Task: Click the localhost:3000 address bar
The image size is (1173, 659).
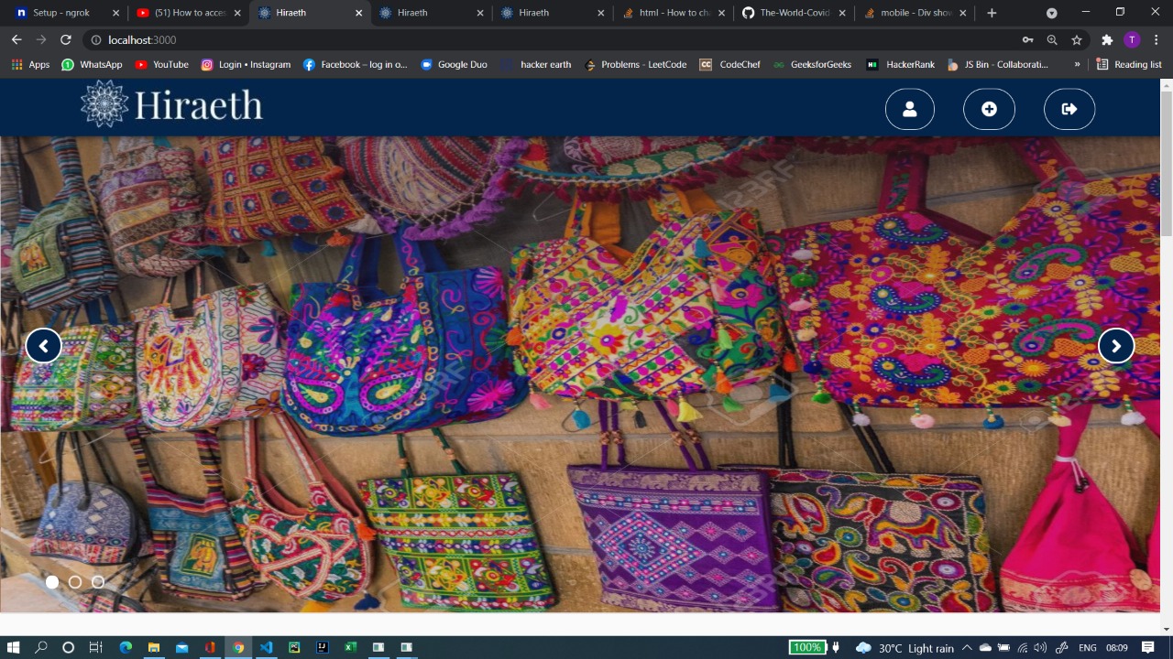Action: [550, 40]
